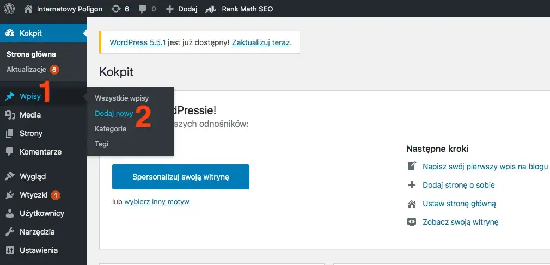The image size is (550, 265).
Task: Open Rank Math SEO admin bar menu
Action: pos(247,9)
